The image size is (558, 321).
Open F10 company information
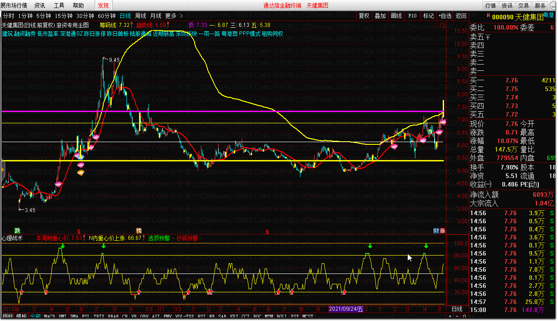click(413, 16)
